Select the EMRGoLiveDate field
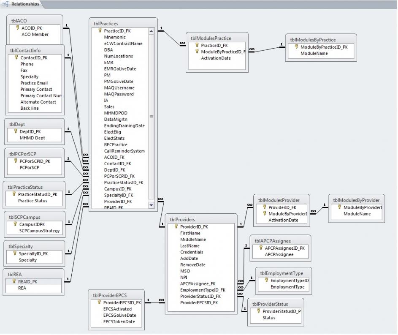398x335 pixels. [x=120, y=69]
